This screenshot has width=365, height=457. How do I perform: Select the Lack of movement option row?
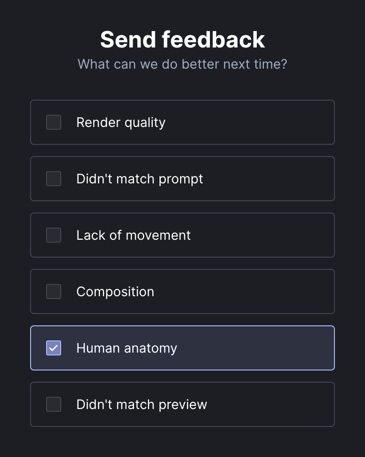point(182,235)
